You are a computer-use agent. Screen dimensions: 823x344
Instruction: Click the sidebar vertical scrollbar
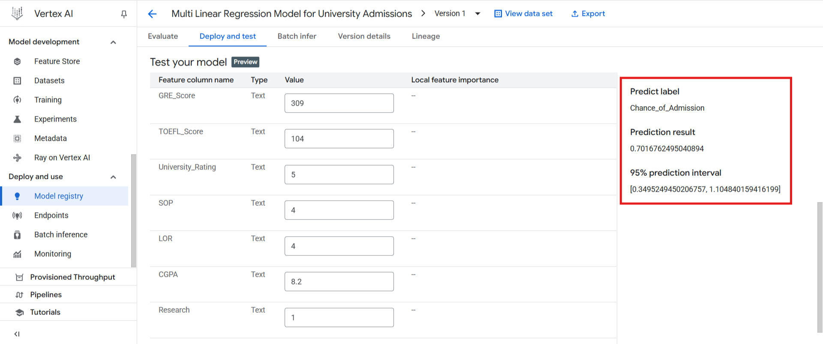pyautogui.click(x=133, y=210)
